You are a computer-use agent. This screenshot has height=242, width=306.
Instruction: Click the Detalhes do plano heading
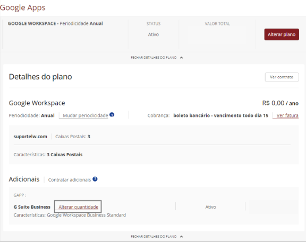coord(40,77)
